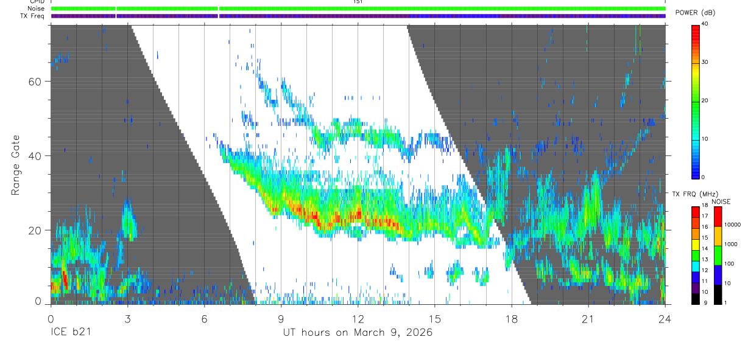Click the "17" value on the TX FRQ scale
The width and height of the screenshot is (748, 345).
(x=705, y=216)
